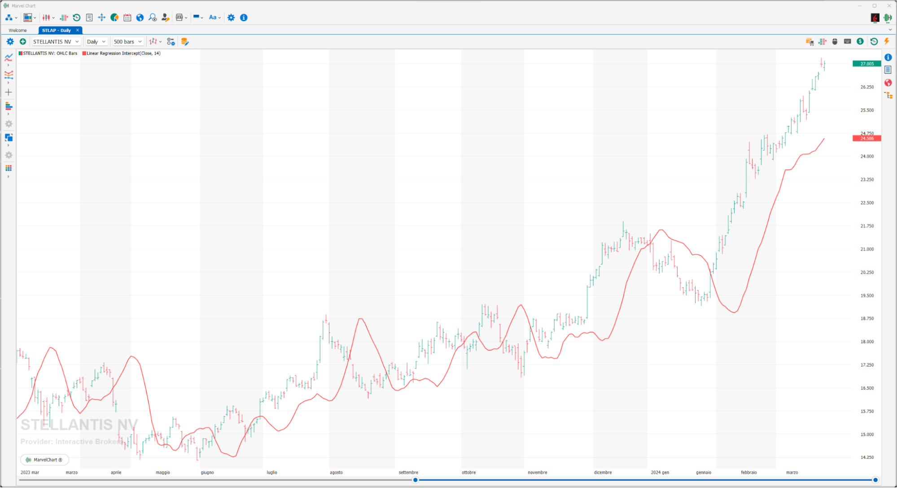Expand the chevron under colored grid icon

tap(8, 177)
